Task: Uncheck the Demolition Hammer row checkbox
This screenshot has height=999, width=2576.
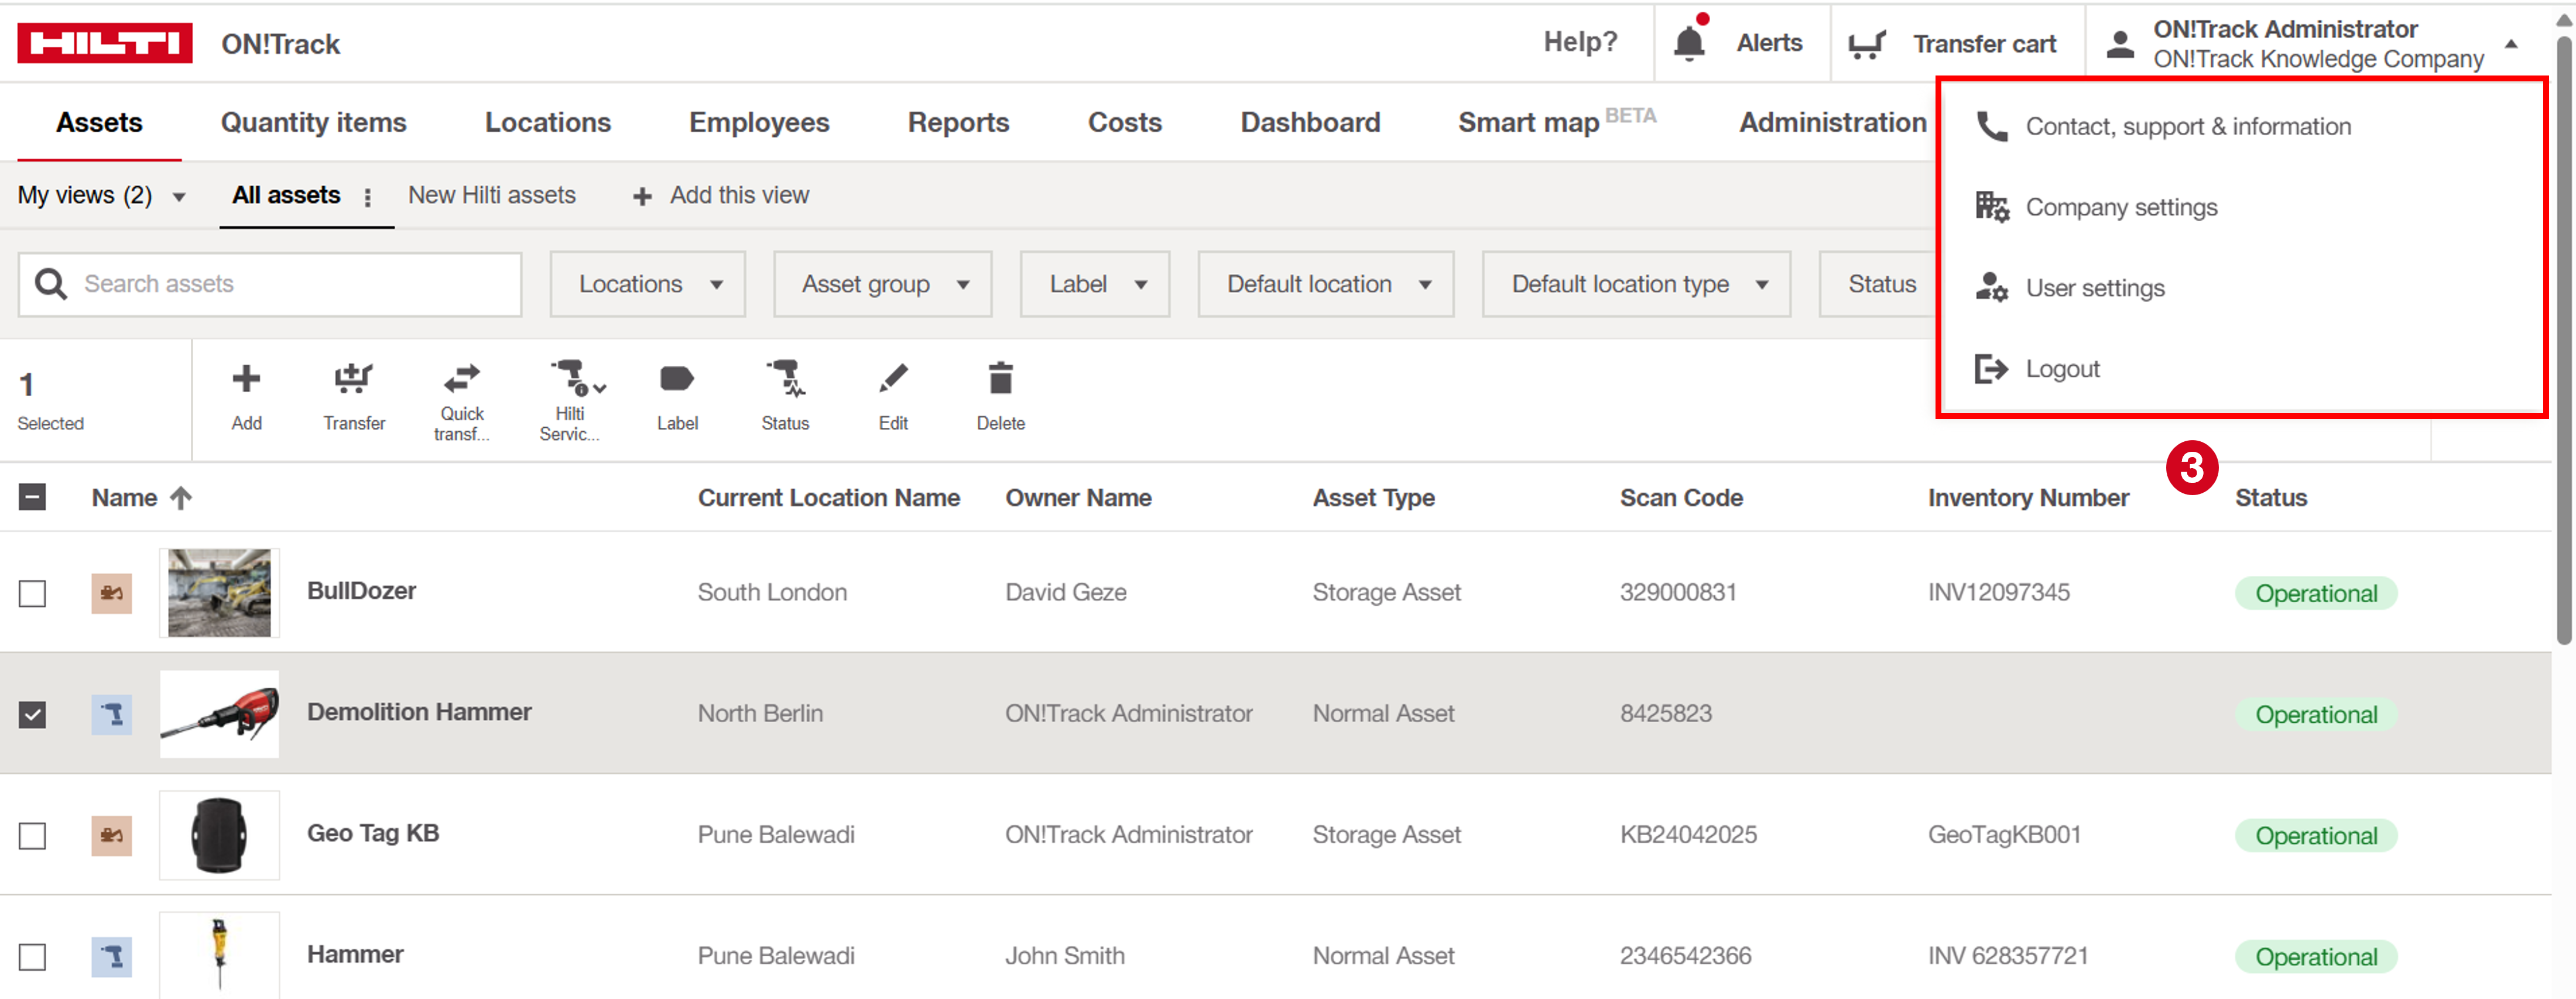Action: pos(33,714)
